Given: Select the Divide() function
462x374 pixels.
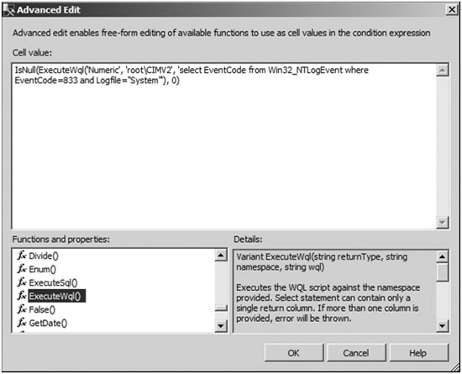Looking at the screenshot, I should click(x=44, y=255).
